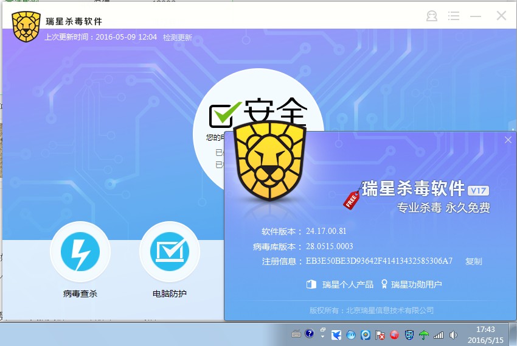Close the Rising antivirus main window

[502, 15]
